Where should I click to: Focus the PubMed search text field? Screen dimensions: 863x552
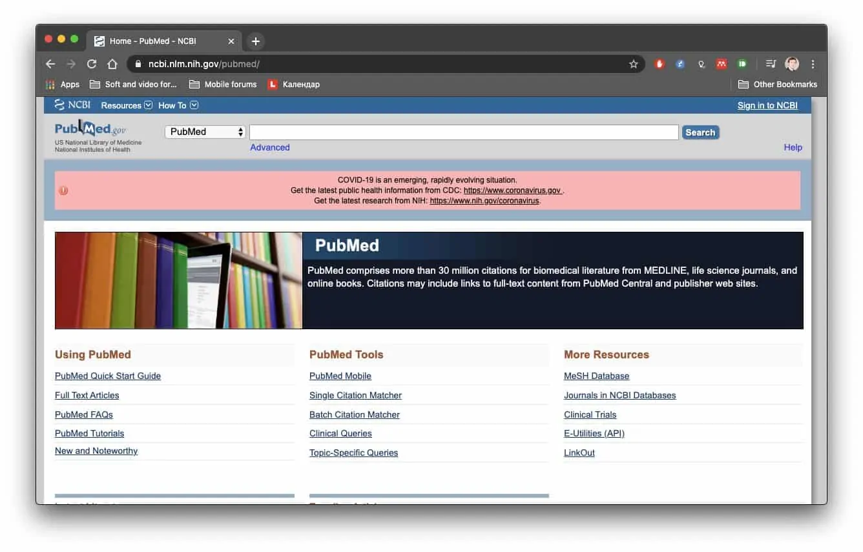point(464,132)
